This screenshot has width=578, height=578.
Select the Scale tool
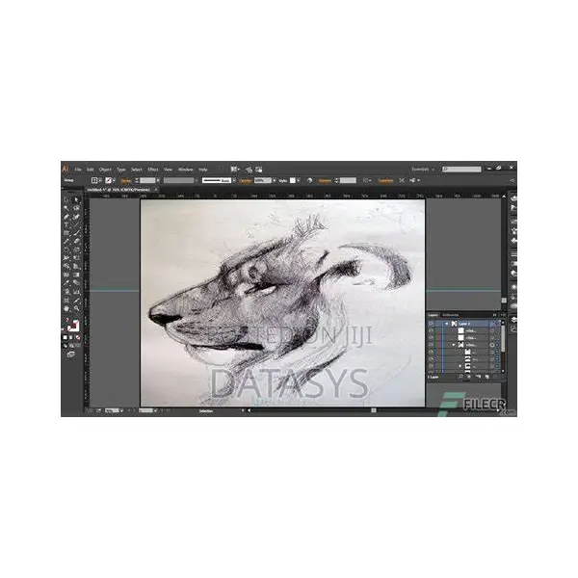(x=76, y=250)
